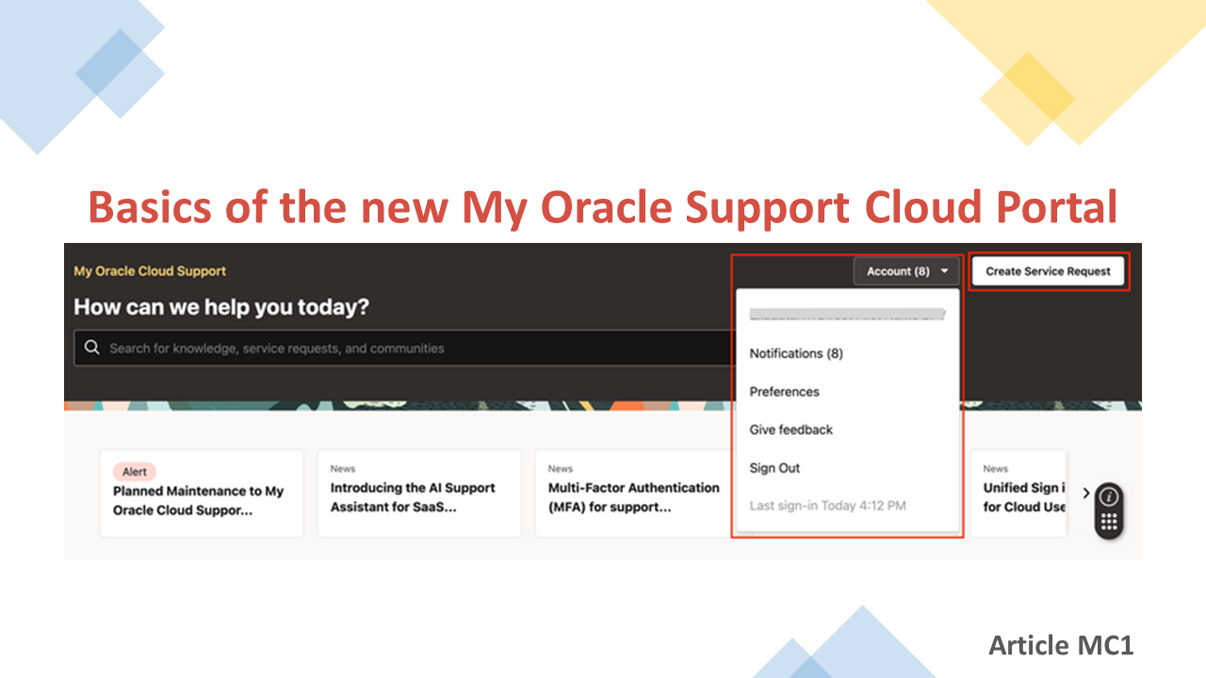The height and width of the screenshot is (678, 1206).
Task: Click the Last sign-in Today 4:12 PM entry
Action: tap(826, 506)
